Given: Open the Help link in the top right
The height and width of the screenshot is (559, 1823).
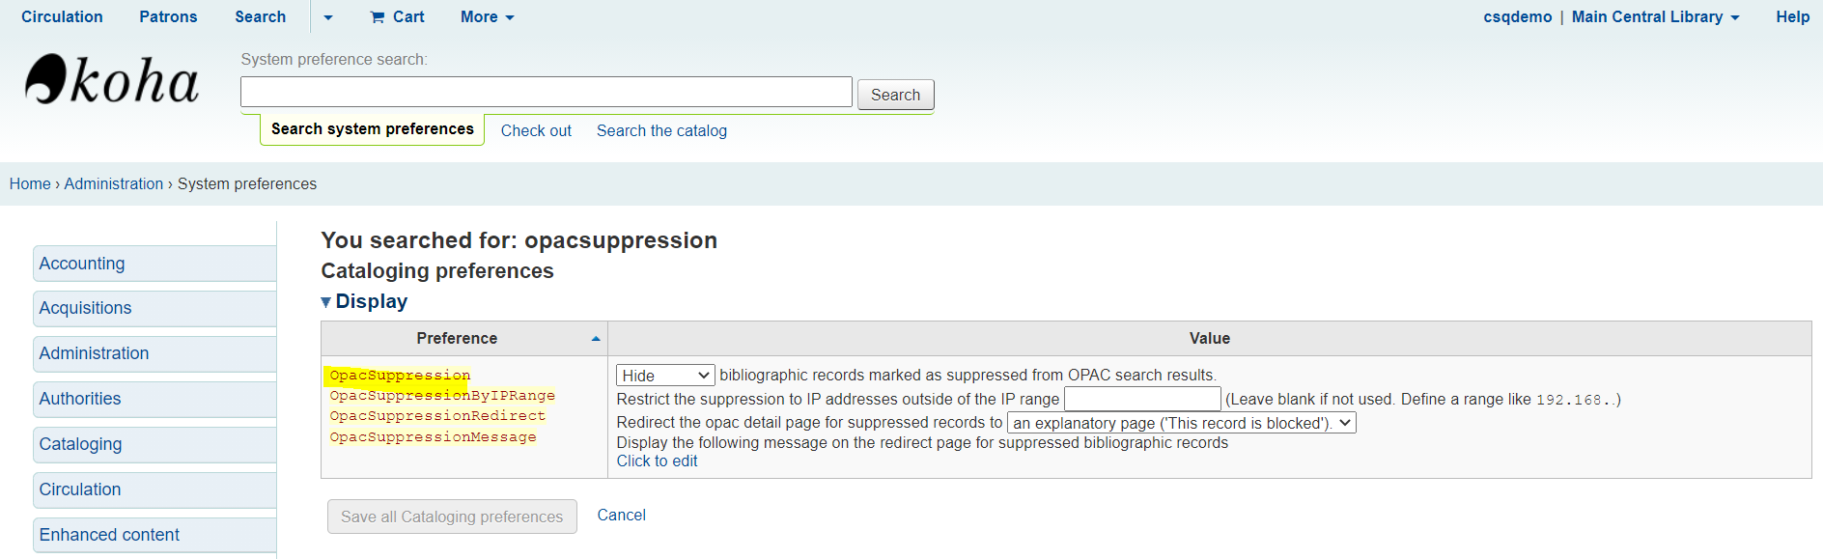Looking at the screenshot, I should 1792,16.
